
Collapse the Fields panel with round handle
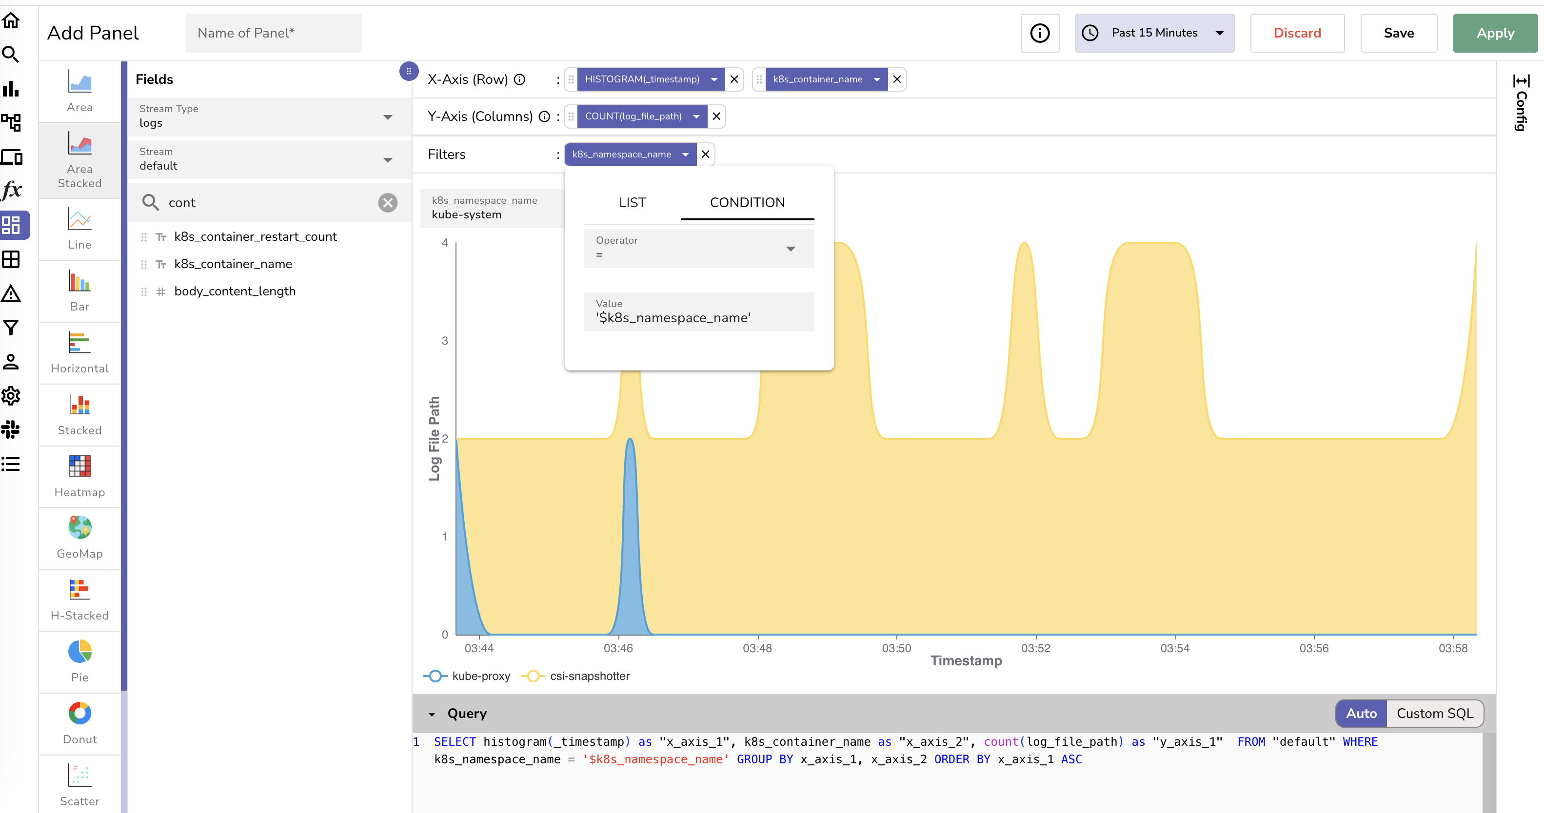pyautogui.click(x=408, y=71)
